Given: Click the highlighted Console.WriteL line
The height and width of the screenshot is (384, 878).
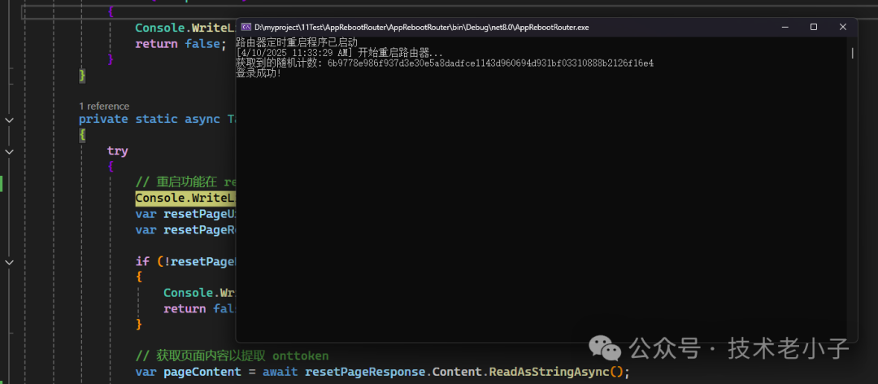Looking at the screenshot, I should [x=185, y=198].
